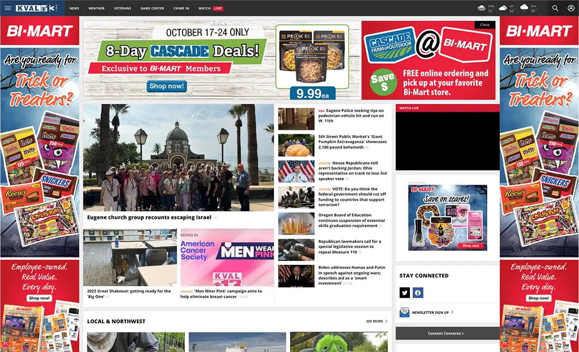Click the Watch Live header bar
The height and width of the screenshot is (352, 579).
coord(447,108)
